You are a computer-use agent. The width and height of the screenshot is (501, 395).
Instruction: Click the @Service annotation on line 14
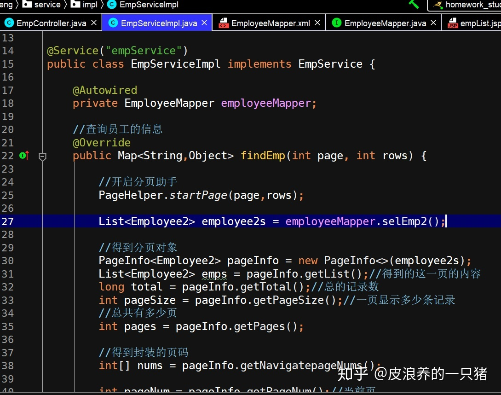pyautogui.click(x=73, y=51)
